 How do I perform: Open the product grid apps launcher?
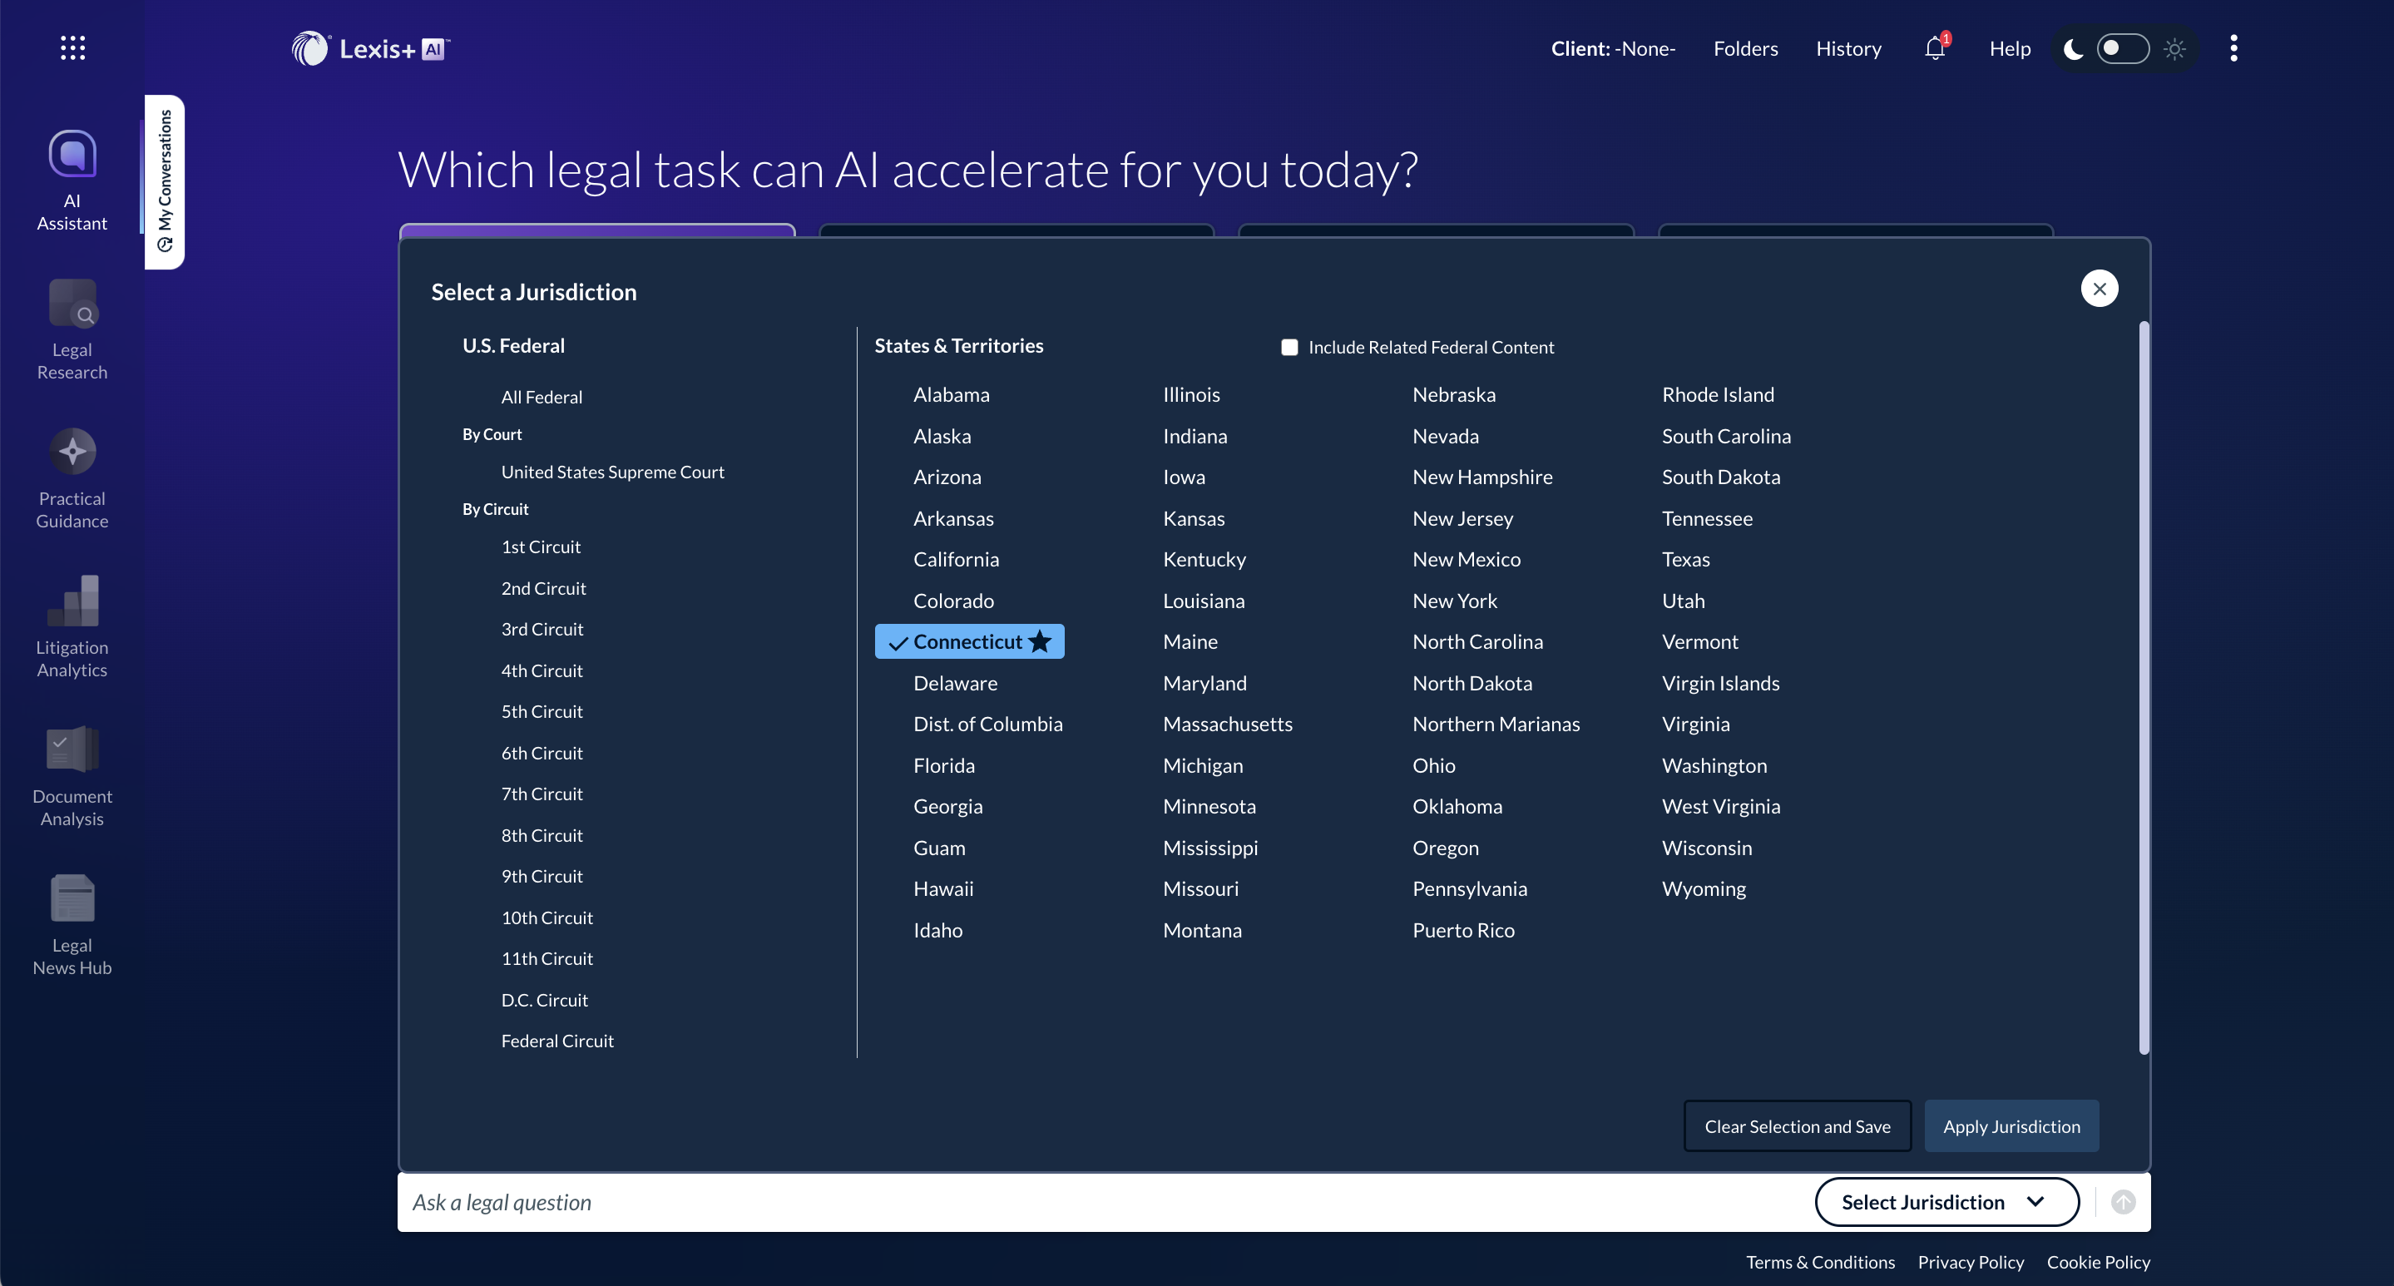point(72,47)
